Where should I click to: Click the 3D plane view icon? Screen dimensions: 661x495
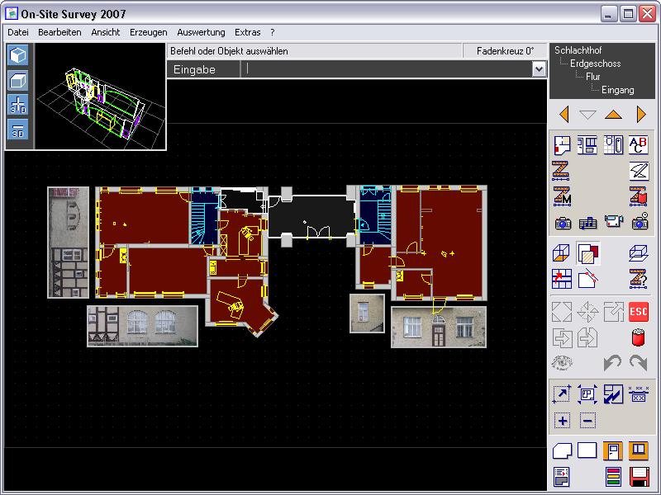pyautogui.click(x=17, y=130)
